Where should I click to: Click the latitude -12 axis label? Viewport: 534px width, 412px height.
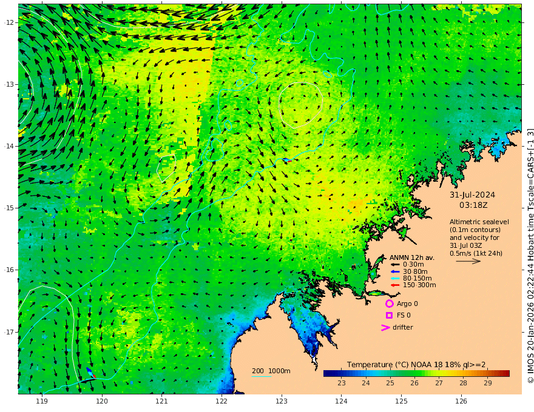(x=9, y=22)
